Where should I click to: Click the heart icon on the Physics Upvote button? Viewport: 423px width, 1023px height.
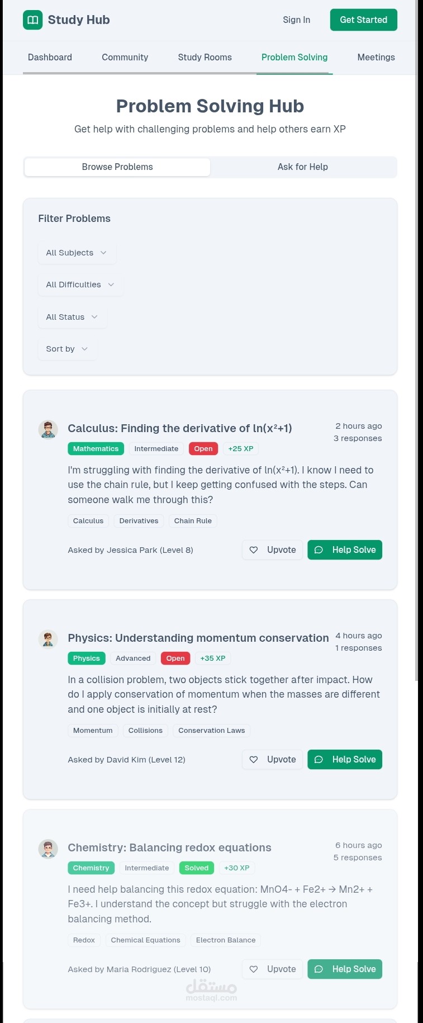pos(254,760)
